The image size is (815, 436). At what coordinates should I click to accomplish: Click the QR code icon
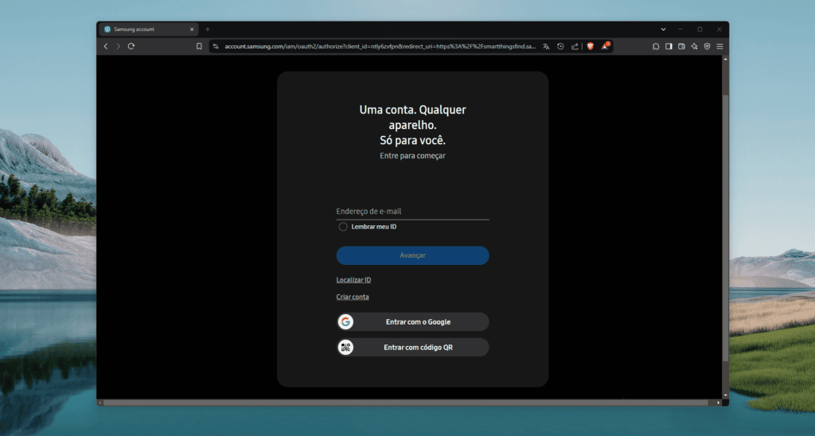point(345,347)
